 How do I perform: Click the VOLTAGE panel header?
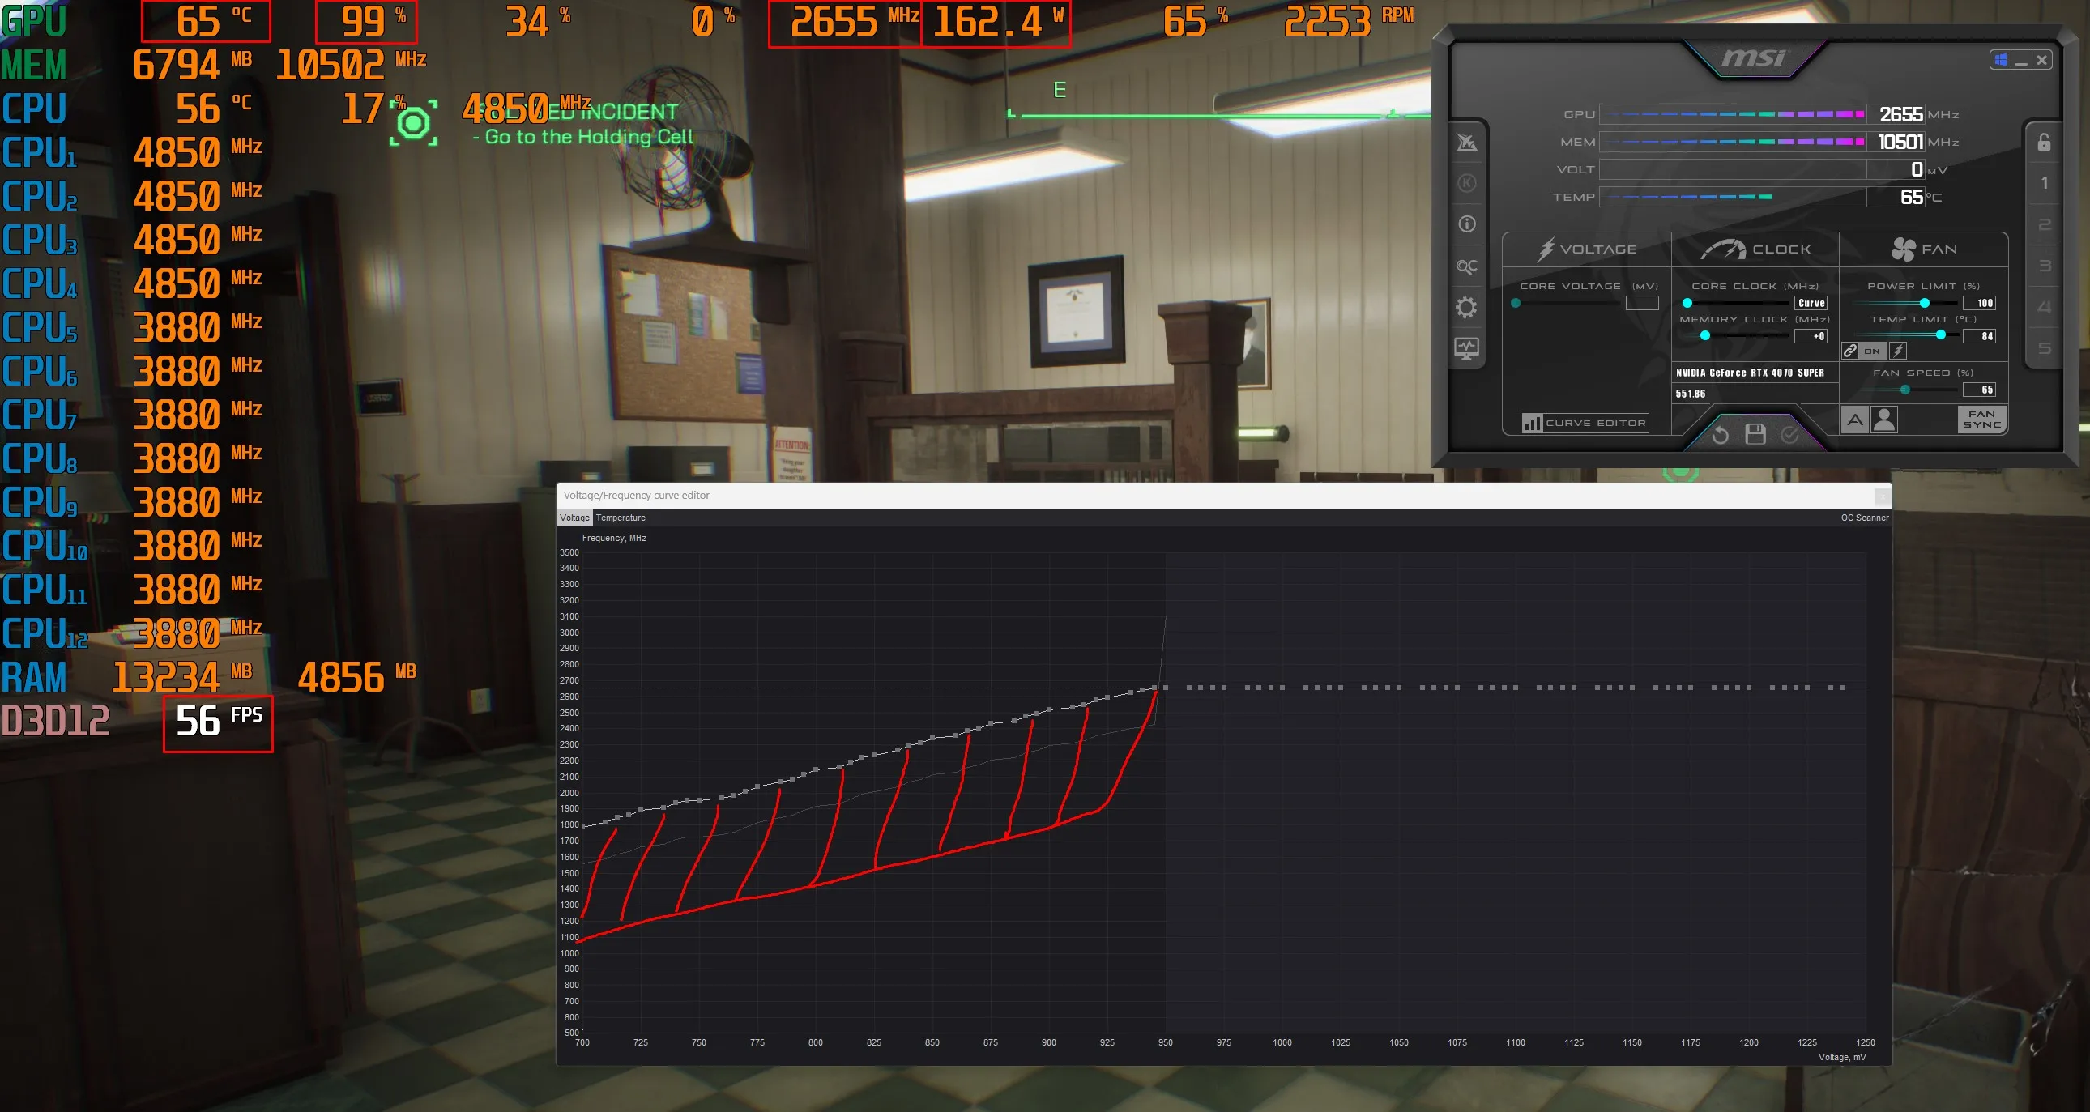click(x=1586, y=249)
